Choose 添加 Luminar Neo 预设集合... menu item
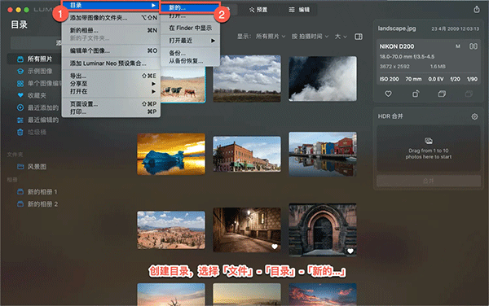The height and width of the screenshot is (306, 489). coord(111,63)
